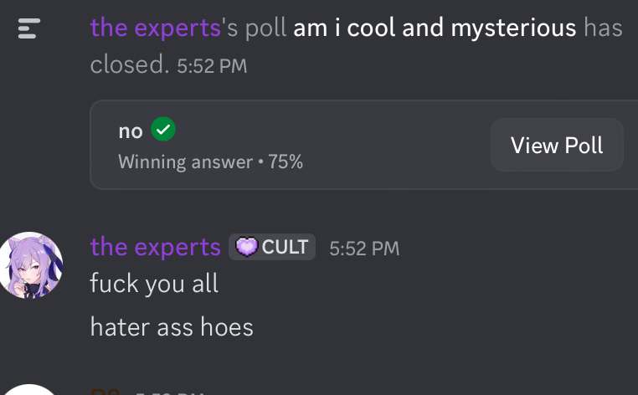This screenshot has width=638, height=395.
Task: Click the "Winning answer" label in the poll card
Action: [185, 162]
